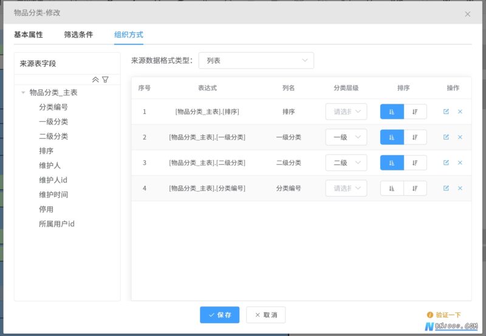The height and width of the screenshot is (336, 486).
Task: Open 分类层级 dropdown in the 分类编号 row
Action: (346, 188)
